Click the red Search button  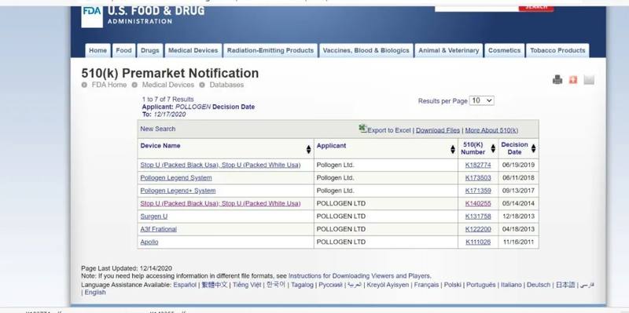(x=536, y=8)
